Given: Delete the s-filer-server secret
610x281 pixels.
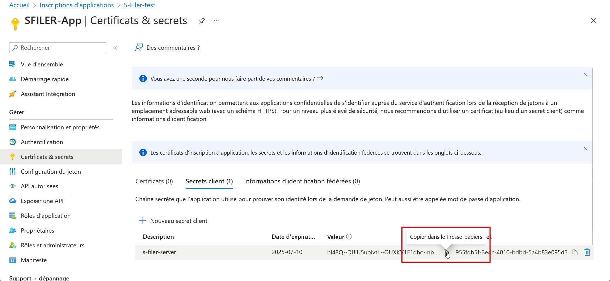Looking at the screenshot, I should point(587,252).
